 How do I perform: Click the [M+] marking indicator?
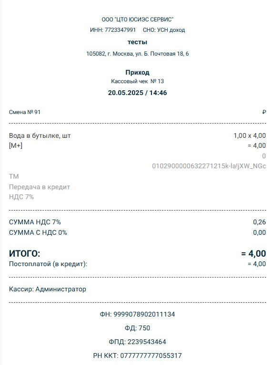(16, 146)
